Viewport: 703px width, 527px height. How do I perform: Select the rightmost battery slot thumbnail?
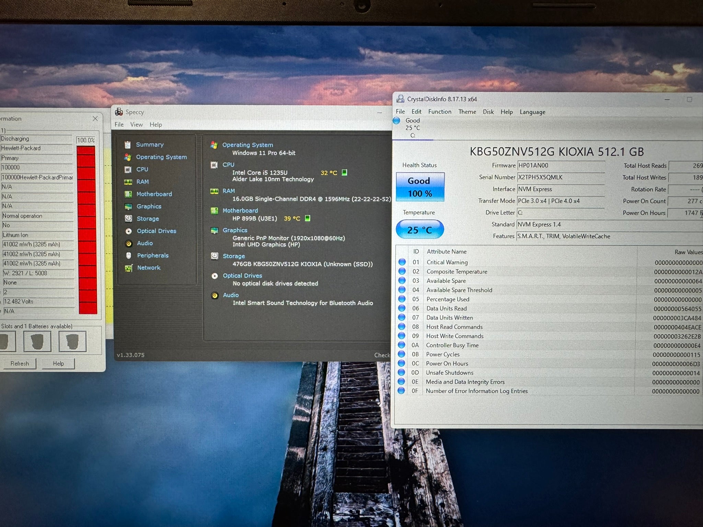click(x=72, y=342)
